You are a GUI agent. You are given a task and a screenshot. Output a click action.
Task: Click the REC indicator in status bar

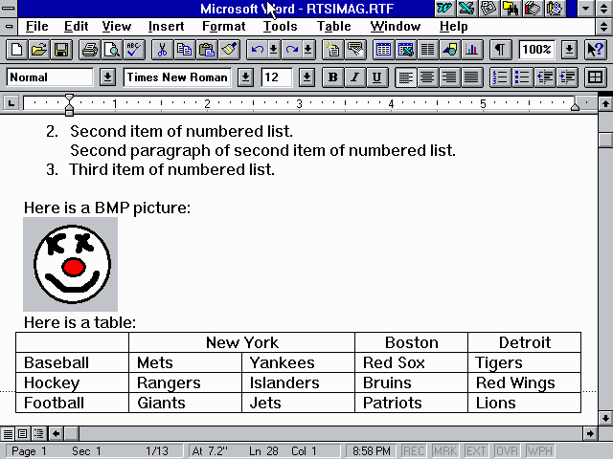[x=414, y=451]
